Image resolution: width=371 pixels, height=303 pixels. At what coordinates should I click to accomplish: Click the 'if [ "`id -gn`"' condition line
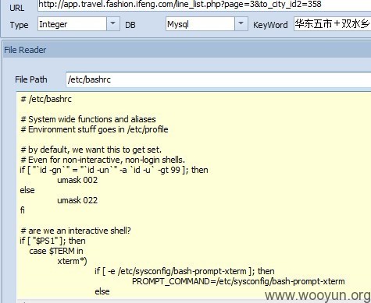(114, 170)
